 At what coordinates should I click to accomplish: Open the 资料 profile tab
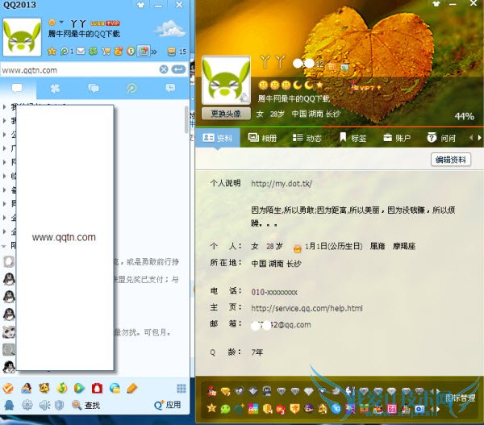tap(217, 138)
